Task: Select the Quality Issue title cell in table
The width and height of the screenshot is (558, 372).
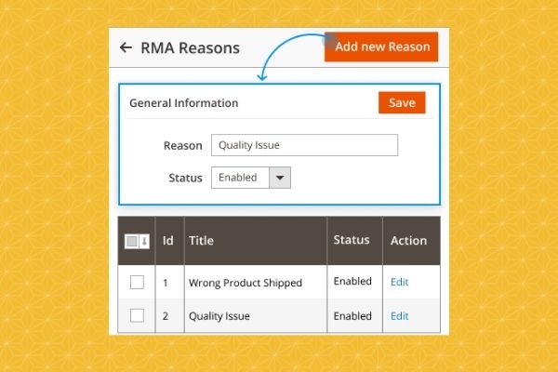Action: [x=219, y=316]
